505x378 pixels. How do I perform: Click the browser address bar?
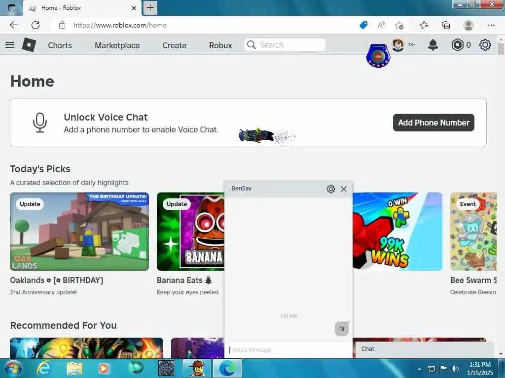click(206, 25)
